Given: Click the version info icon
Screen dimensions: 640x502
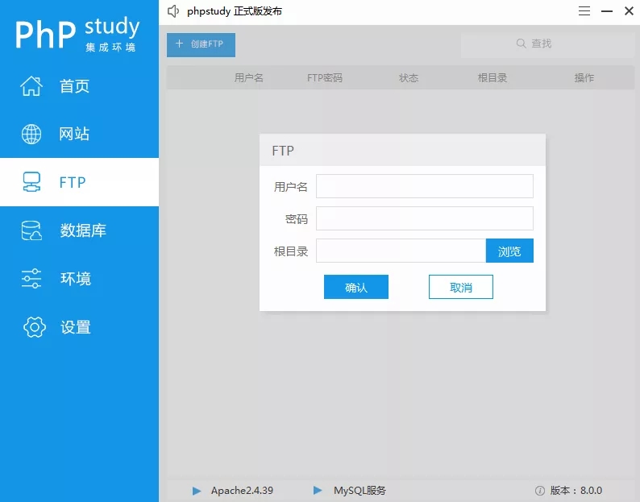Looking at the screenshot, I should (x=539, y=491).
